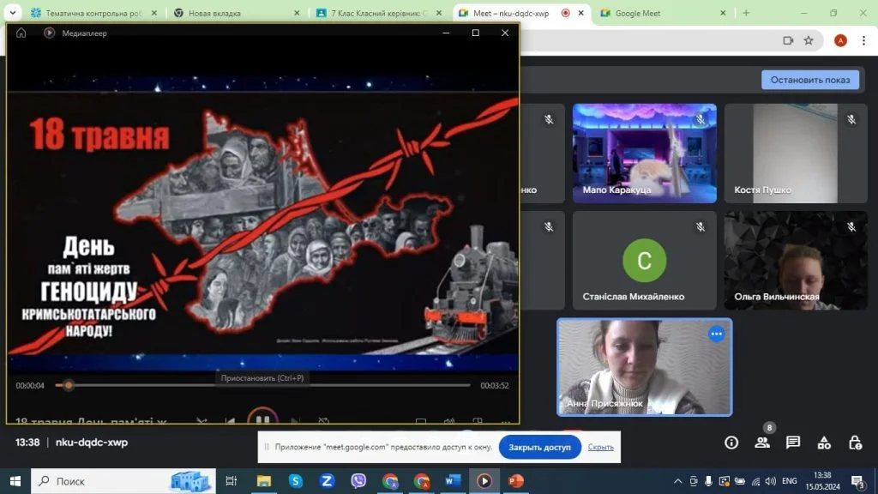
Task: Open Skype from the taskbar
Action: click(295, 481)
